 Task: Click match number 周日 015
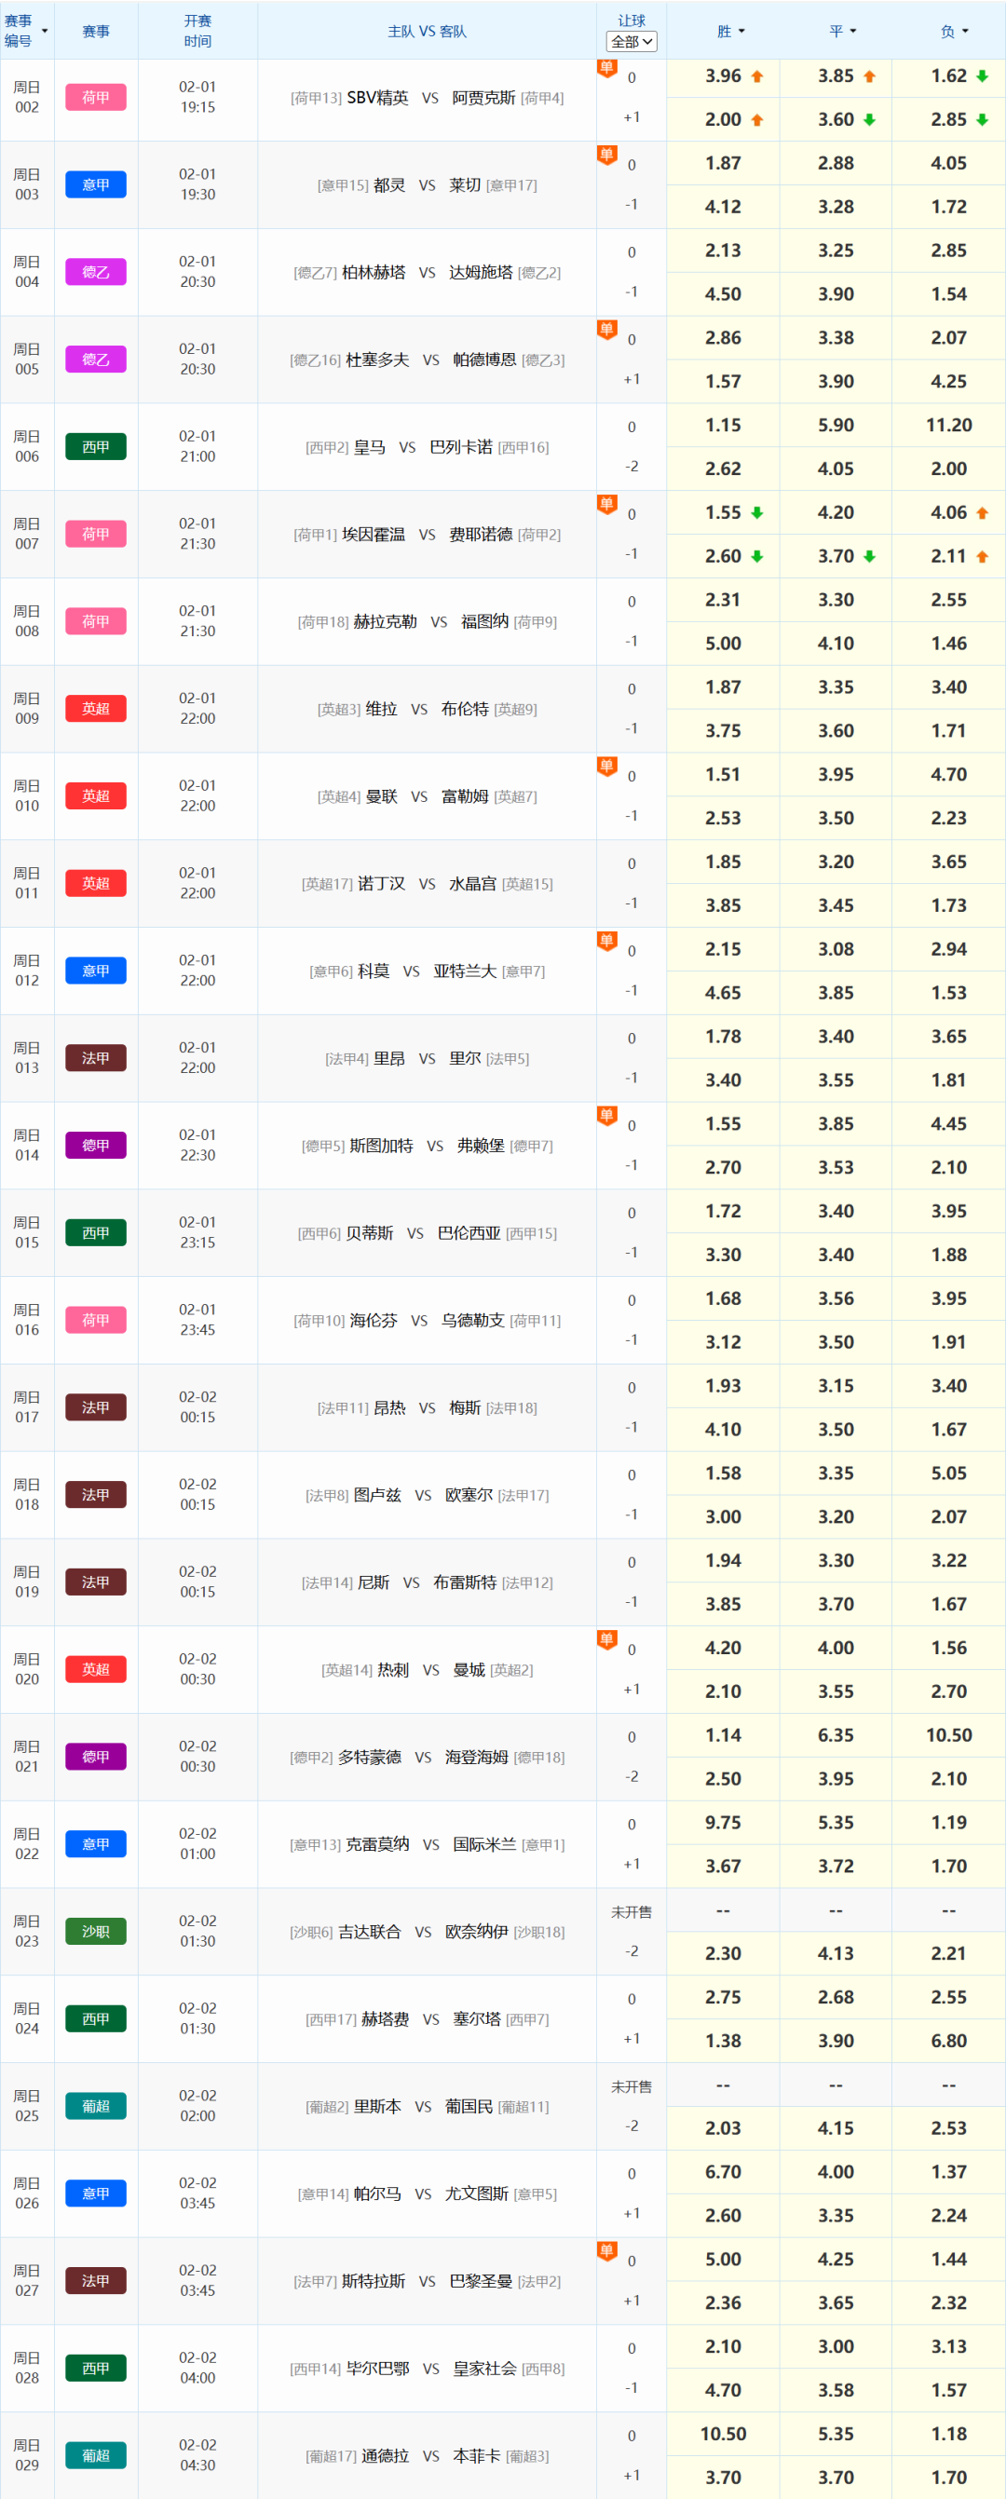(x=27, y=1232)
